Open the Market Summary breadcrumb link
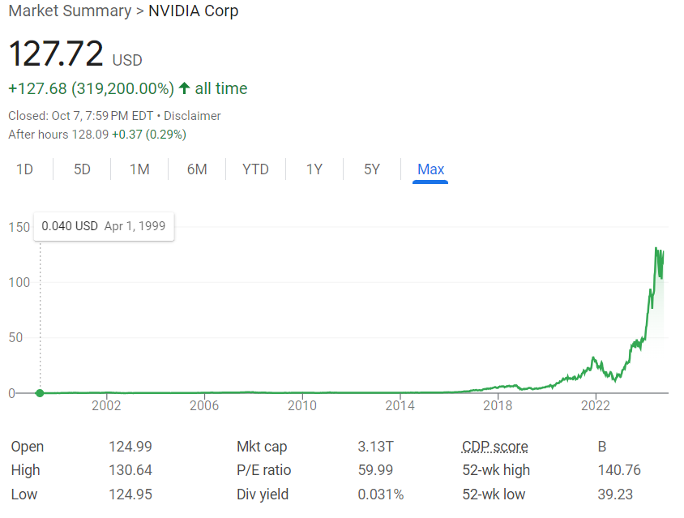684x518 pixels. [70, 11]
